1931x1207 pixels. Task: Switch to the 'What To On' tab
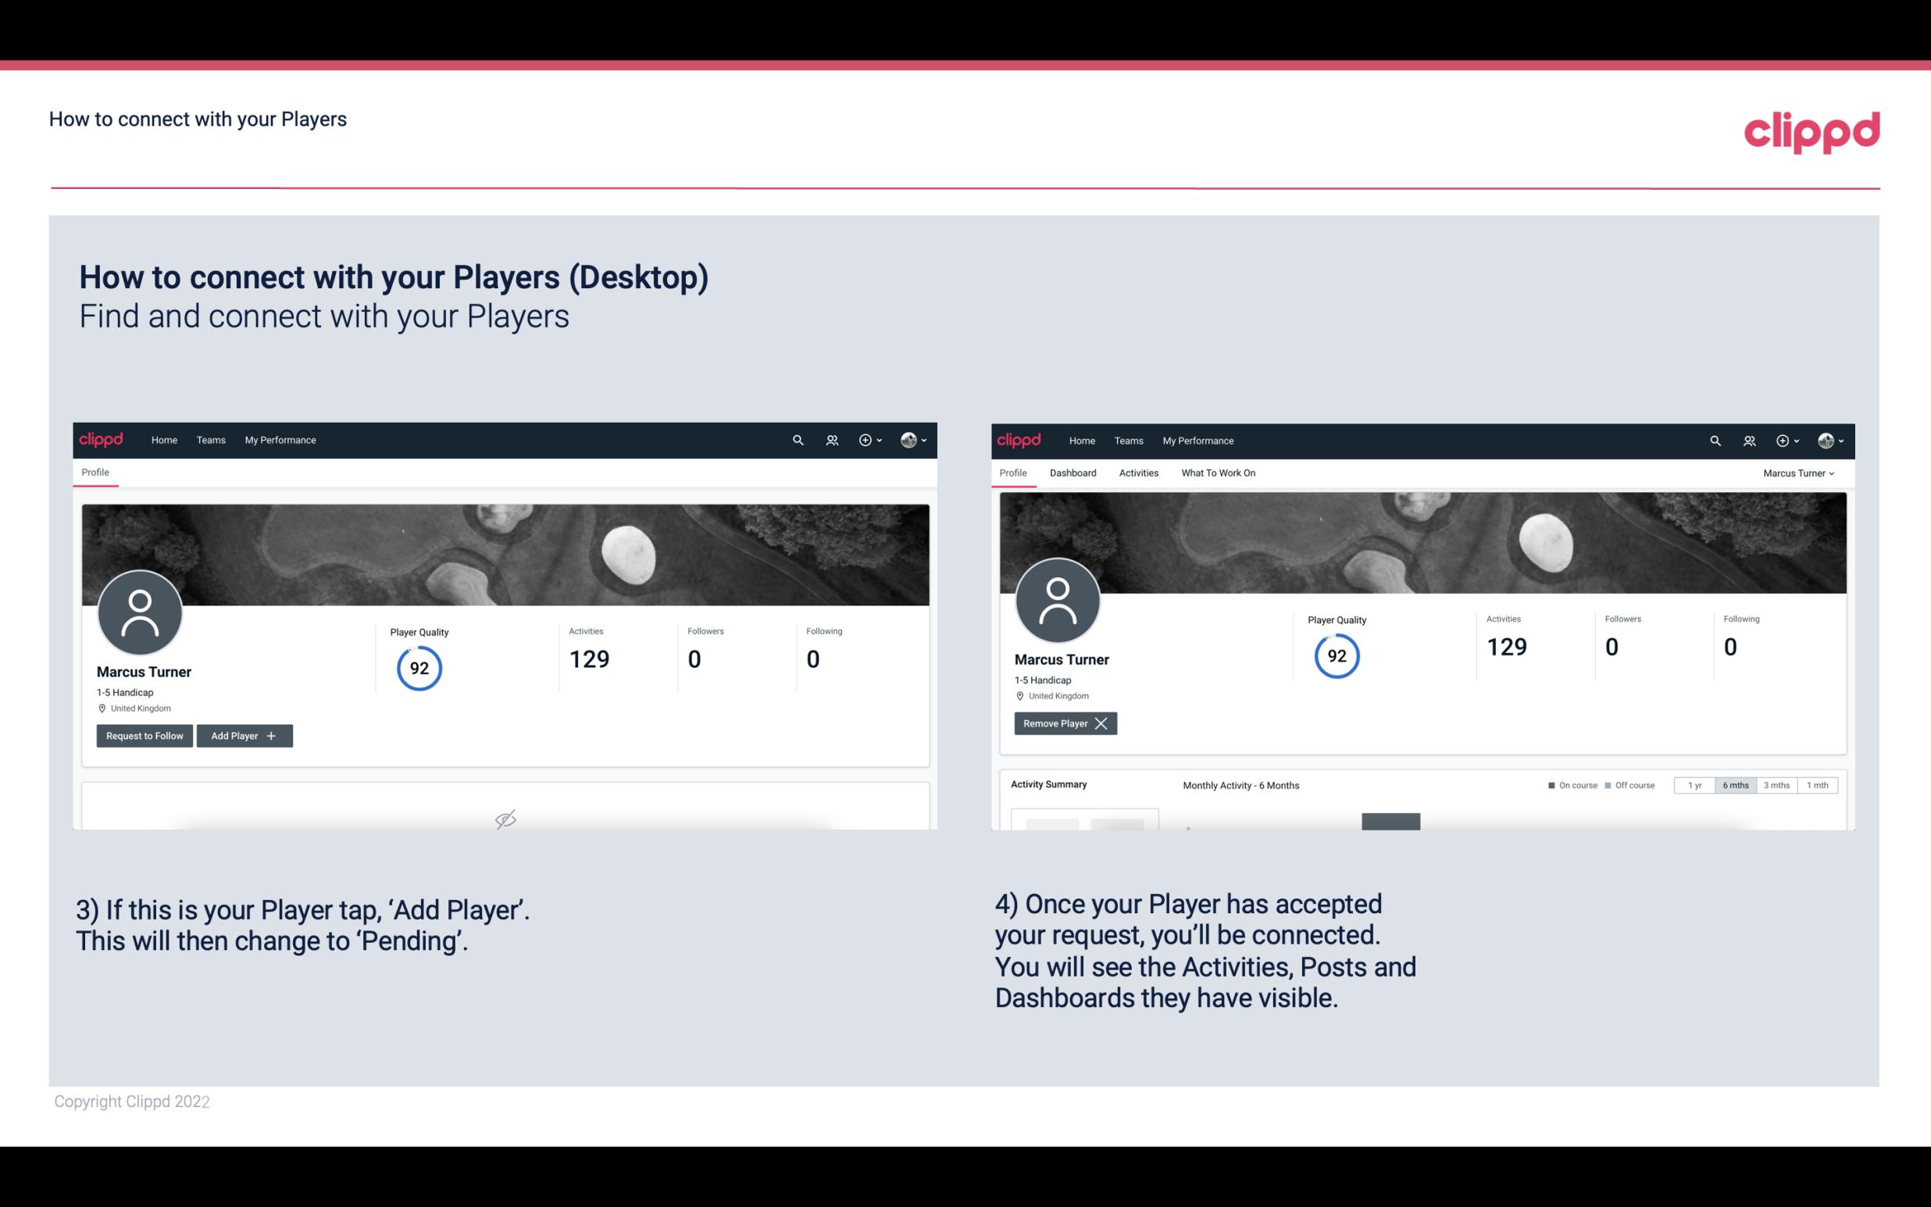coord(1218,473)
